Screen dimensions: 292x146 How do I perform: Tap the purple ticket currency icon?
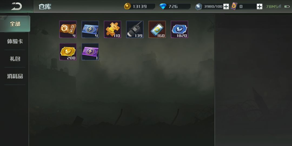(234, 6)
